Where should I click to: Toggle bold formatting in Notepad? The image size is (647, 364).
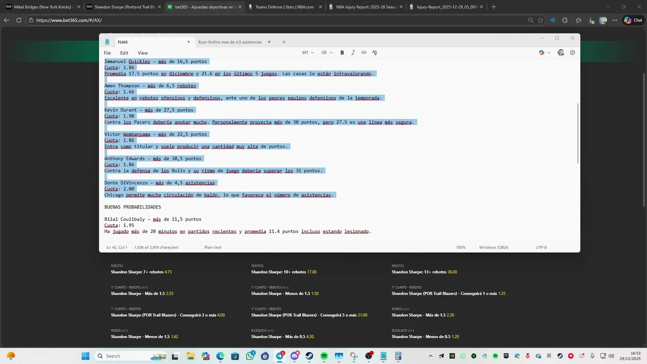point(342,53)
